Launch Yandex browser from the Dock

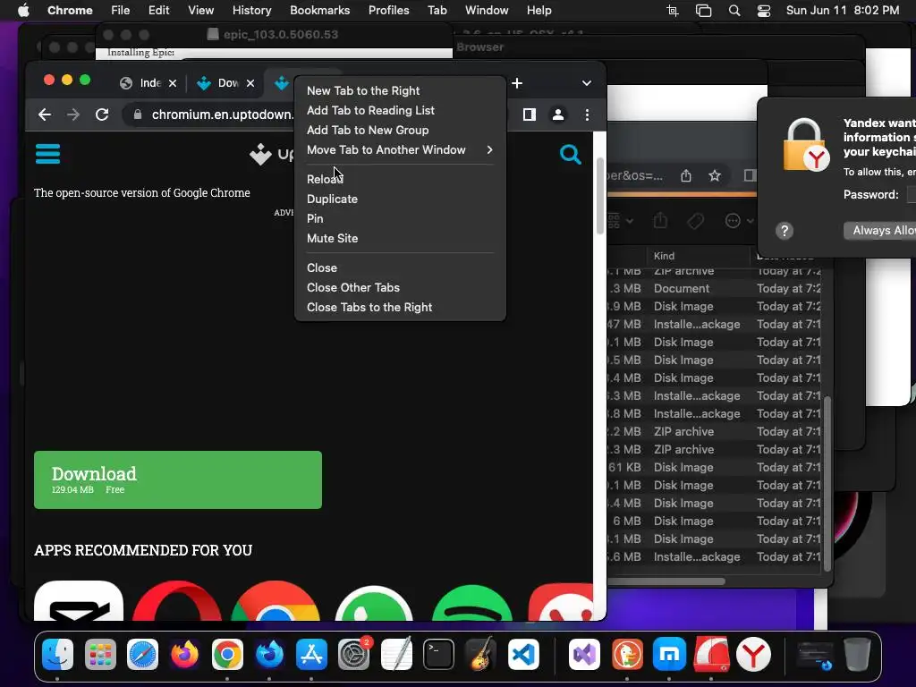(753, 654)
